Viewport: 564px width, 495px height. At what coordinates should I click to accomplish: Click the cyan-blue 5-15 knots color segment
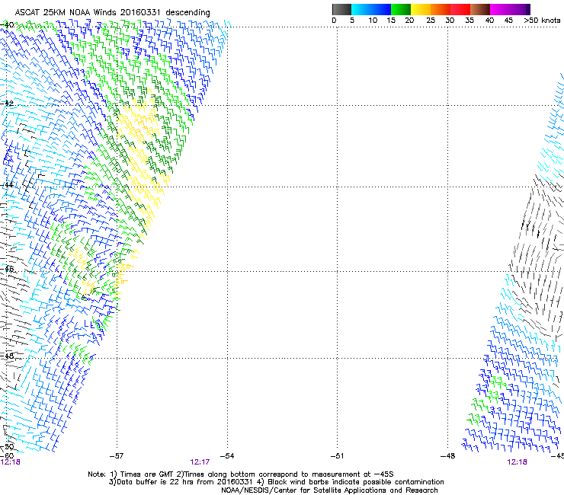(371, 9)
